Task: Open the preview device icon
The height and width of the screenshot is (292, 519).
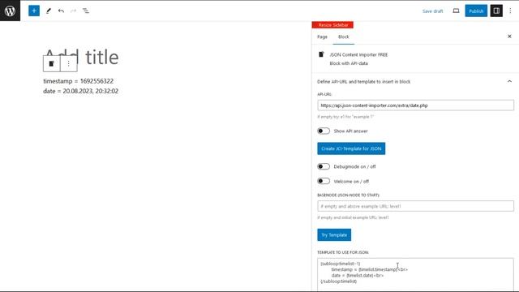Action: pyautogui.click(x=456, y=11)
